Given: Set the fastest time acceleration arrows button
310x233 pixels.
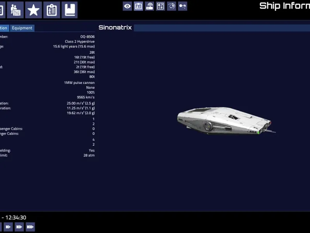Looking at the screenshot, I should coord(30,227).
